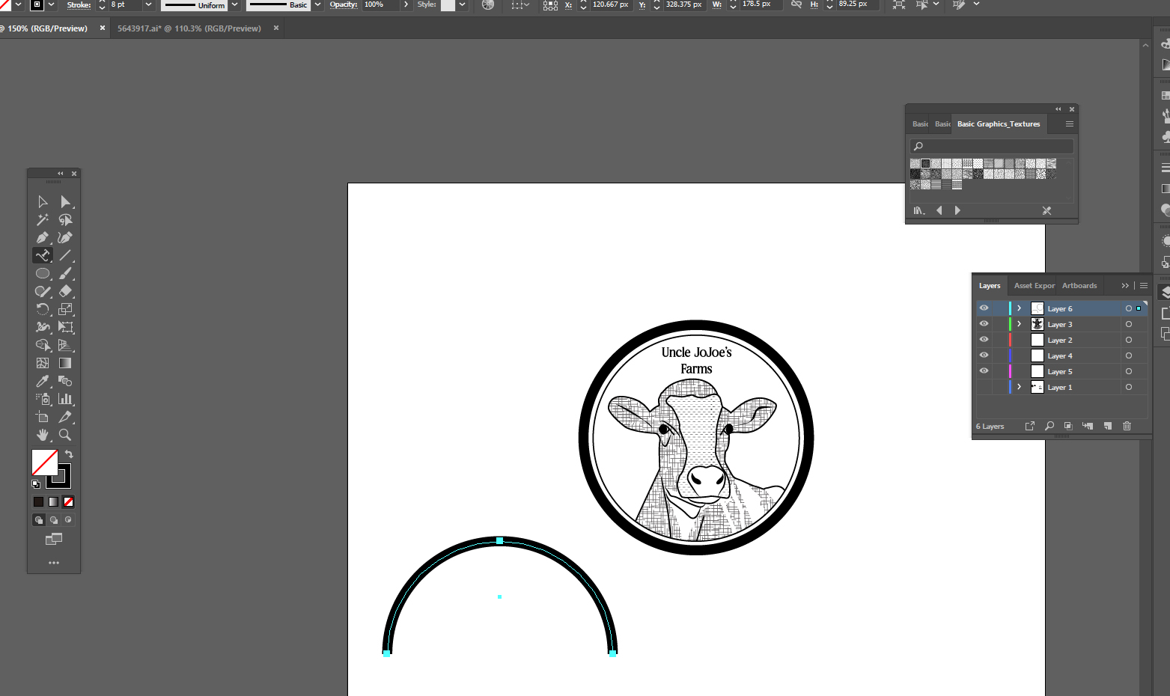Select the Symbol Sprayer tool
The height and width of the screenshot is (696, 1170).
43,399
